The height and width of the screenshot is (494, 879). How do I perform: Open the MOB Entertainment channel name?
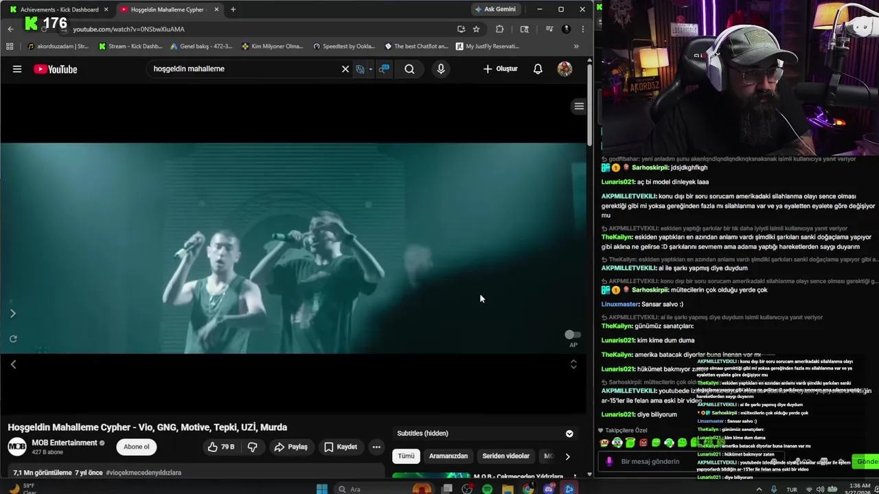click(x=65, y=443)
